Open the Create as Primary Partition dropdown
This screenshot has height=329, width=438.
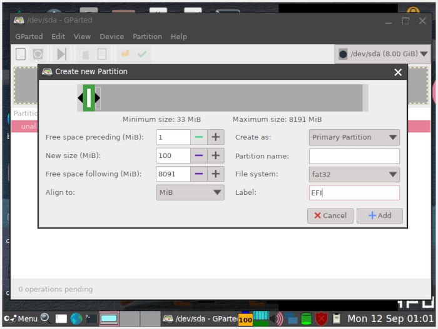click(x=354, y=137)
